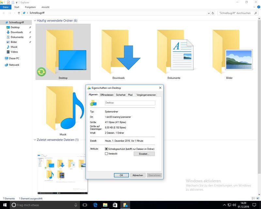The image size is (261, 209).
Task: Toggle the Schreibgeschützt checkbox
Action: [x=106, y=149]
